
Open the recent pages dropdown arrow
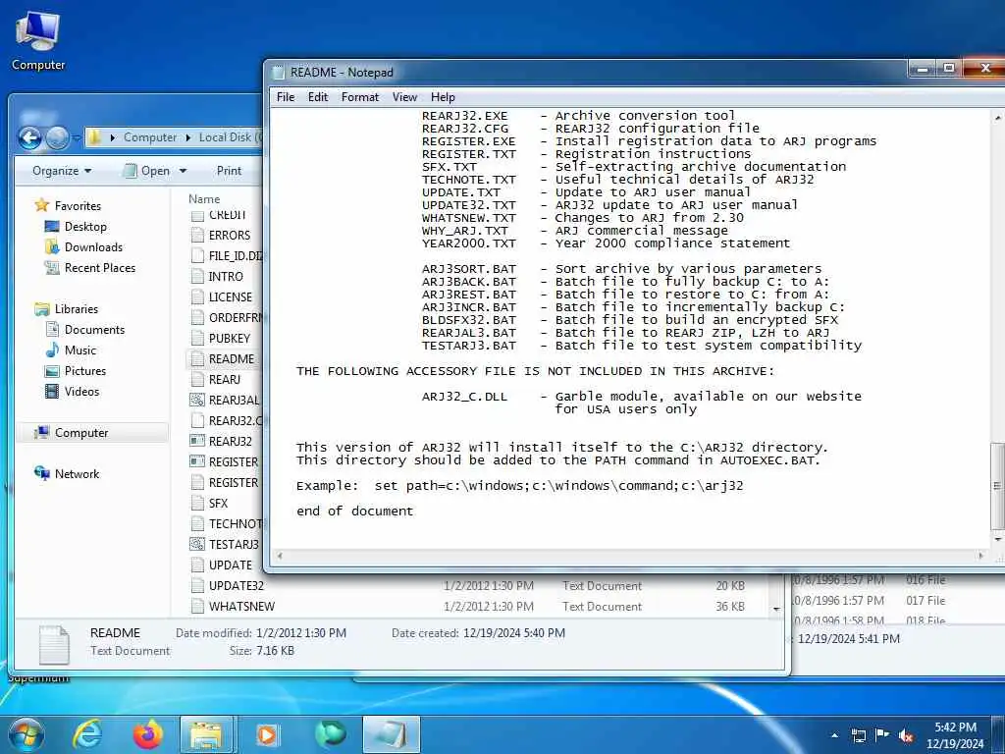[x=77, y=137]
